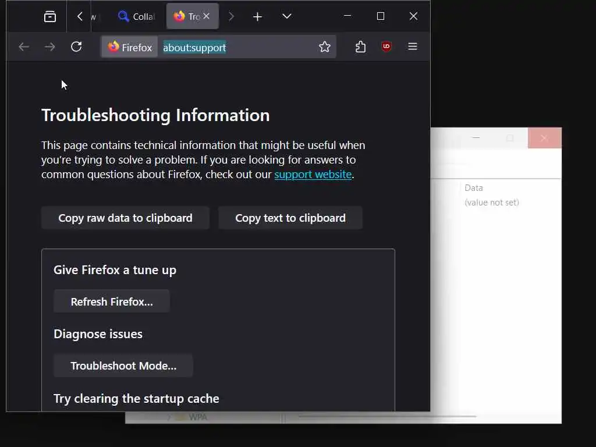Open the list all tabs dropdown
596x447 pixels.
coord(287,16)
